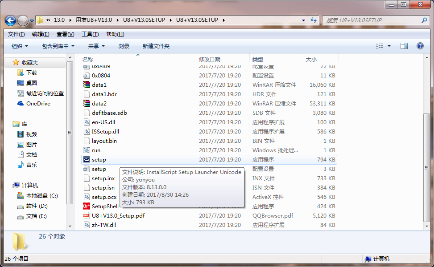Screen dimensions: 434x267
Task: Open Explorer help via question mark icon
Action: click(419, 46)
